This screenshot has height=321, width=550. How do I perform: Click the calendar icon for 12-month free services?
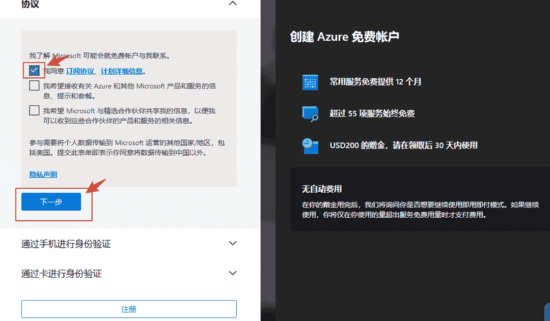point(310,82)
